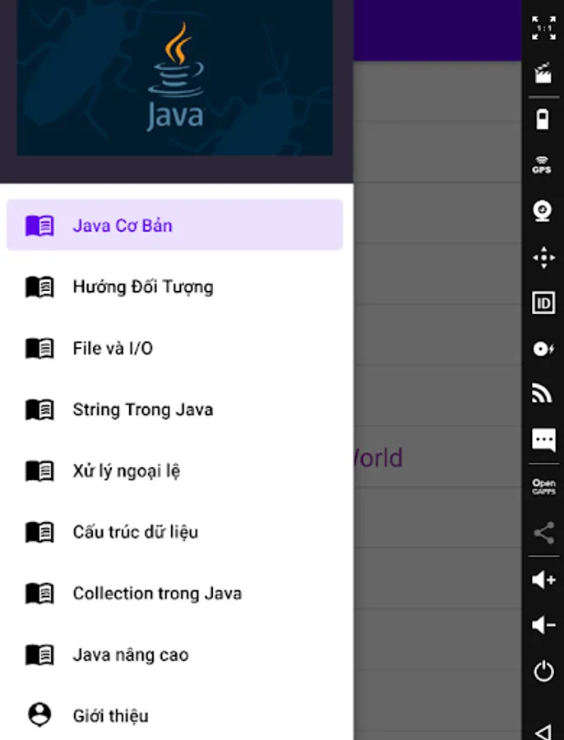Image resolution: width=564 pixels, height=740 pixels.
Task: Select the Java Cơ Bản menu item
Action: coord(174,225)
